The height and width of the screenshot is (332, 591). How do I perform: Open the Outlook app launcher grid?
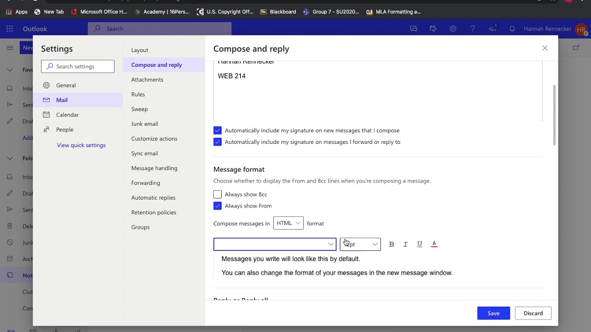click(10, 29)
